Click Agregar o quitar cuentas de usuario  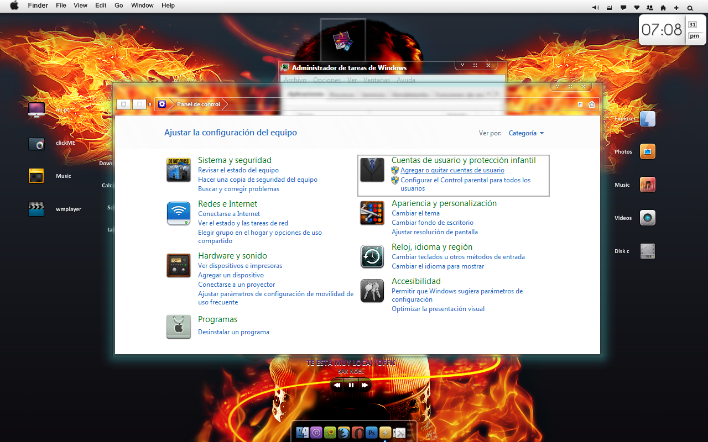point(452,170)
